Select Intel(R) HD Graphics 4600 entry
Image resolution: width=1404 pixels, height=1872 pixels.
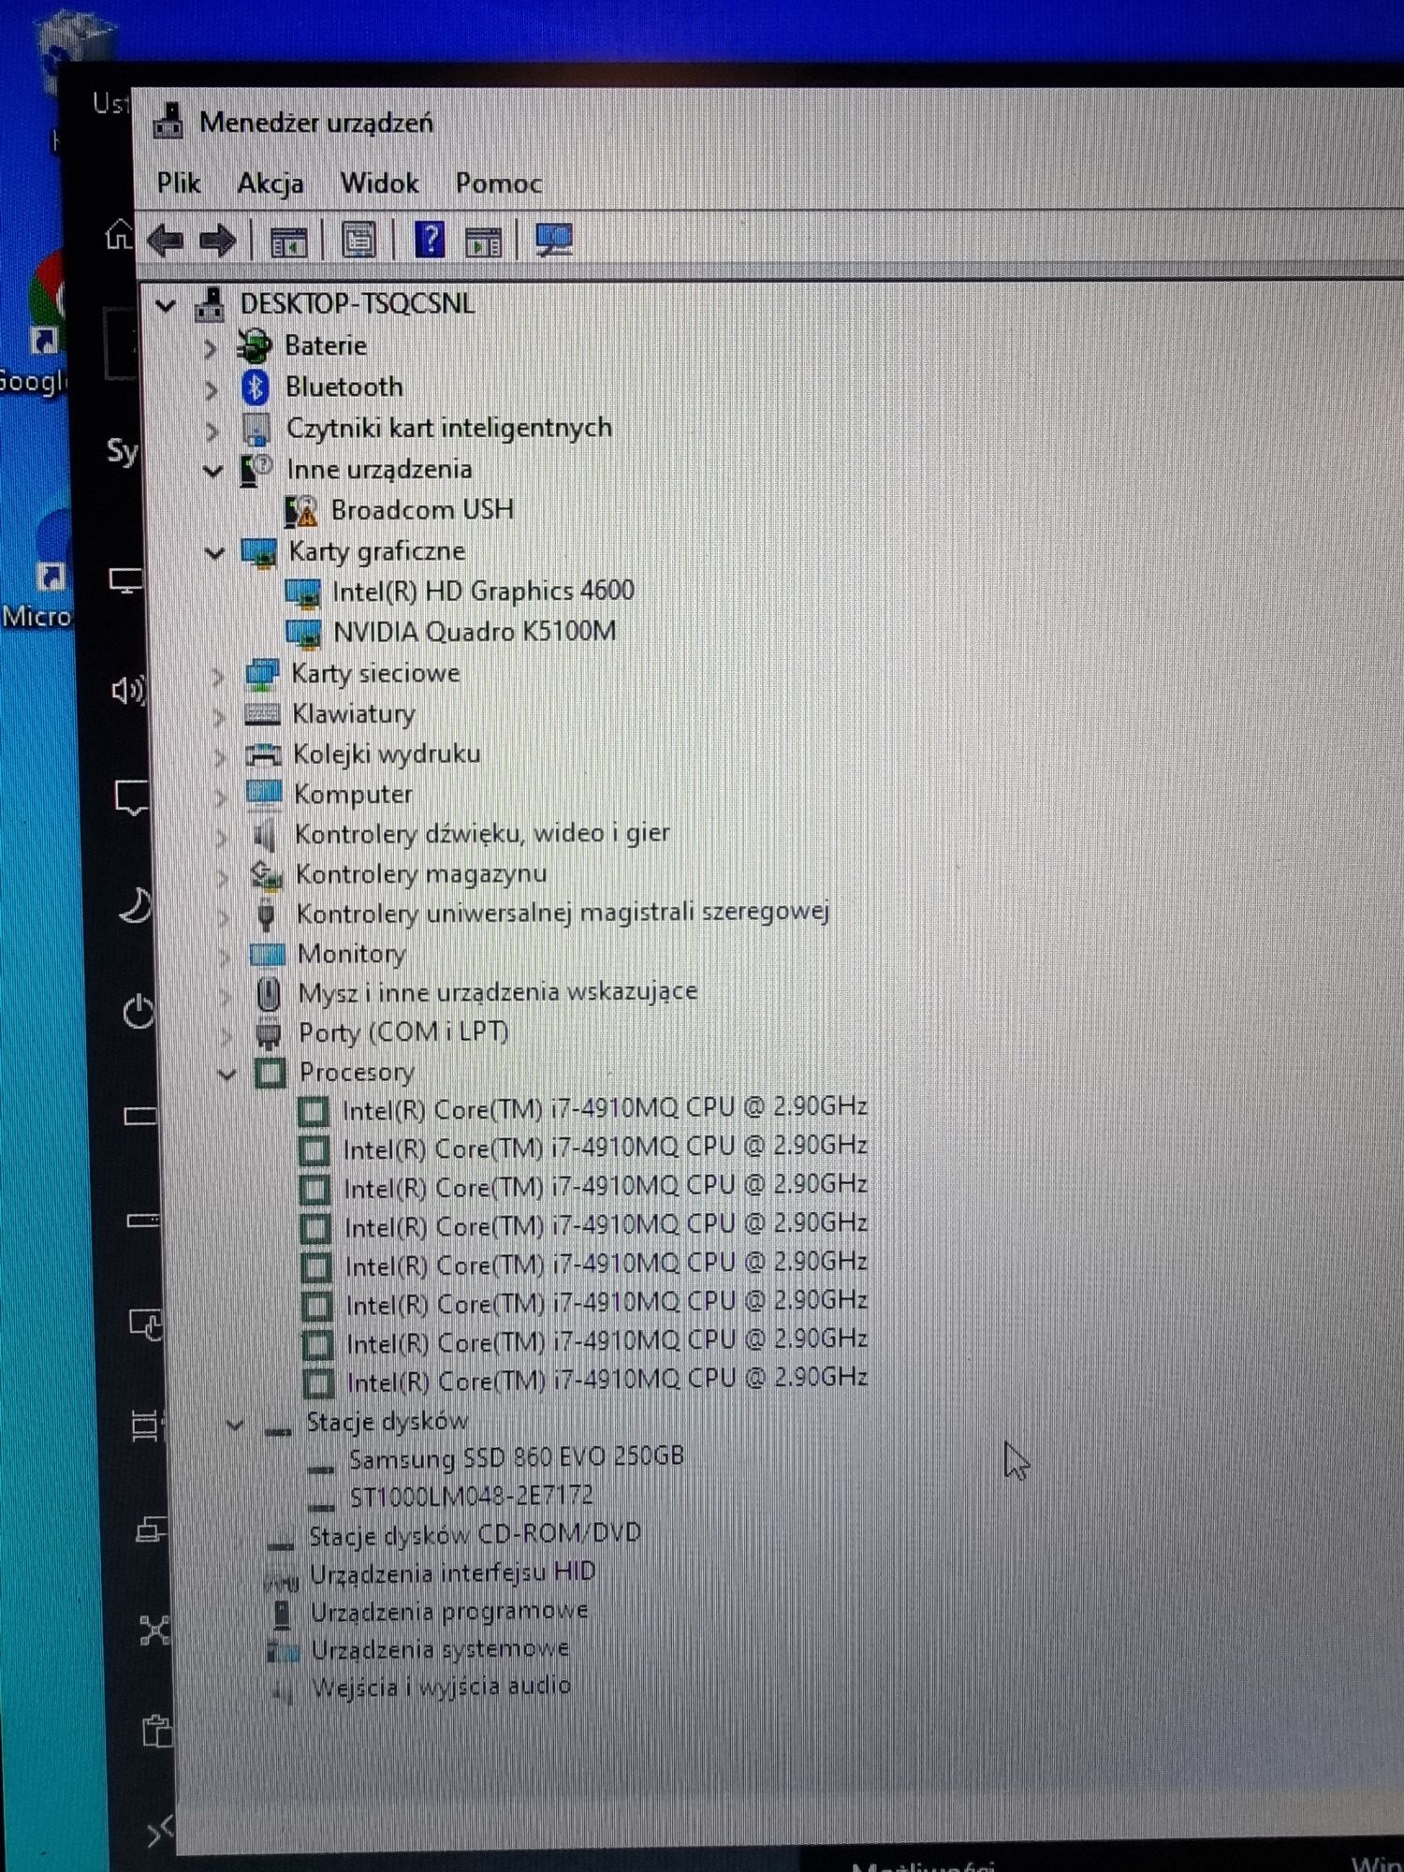click(x=483, y=592)
